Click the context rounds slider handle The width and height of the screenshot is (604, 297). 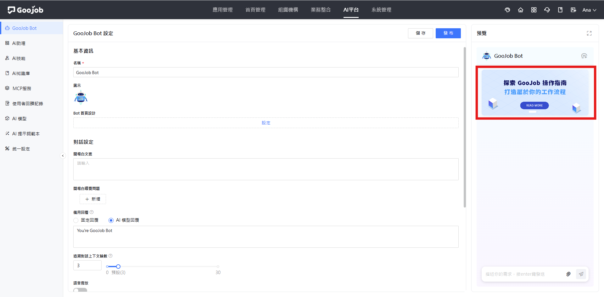coord(118,267)
